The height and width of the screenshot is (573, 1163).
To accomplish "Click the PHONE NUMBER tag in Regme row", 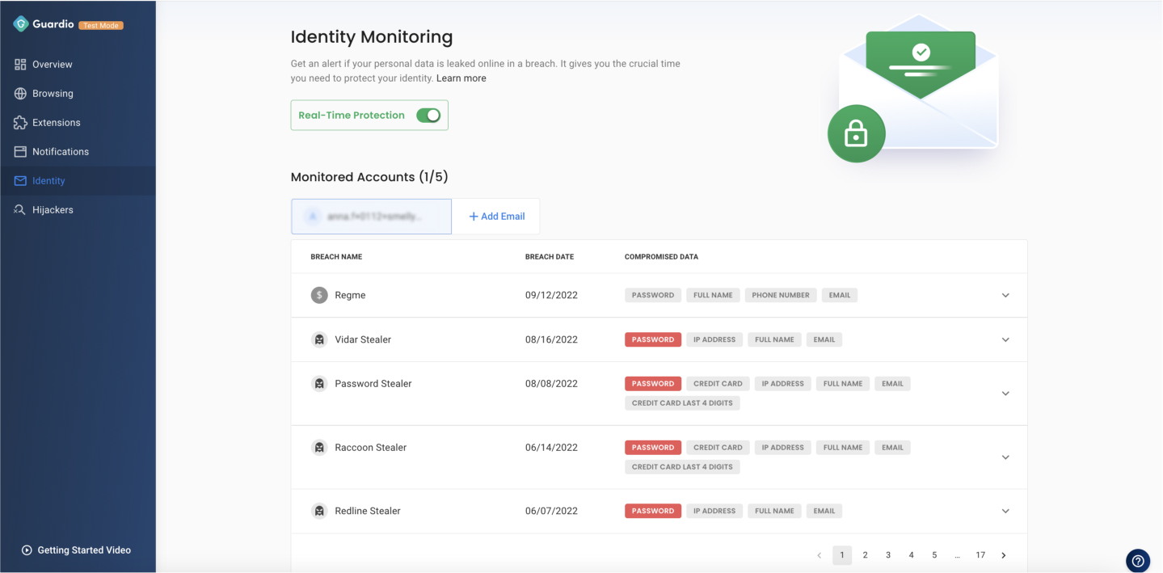I will (781, 295).
